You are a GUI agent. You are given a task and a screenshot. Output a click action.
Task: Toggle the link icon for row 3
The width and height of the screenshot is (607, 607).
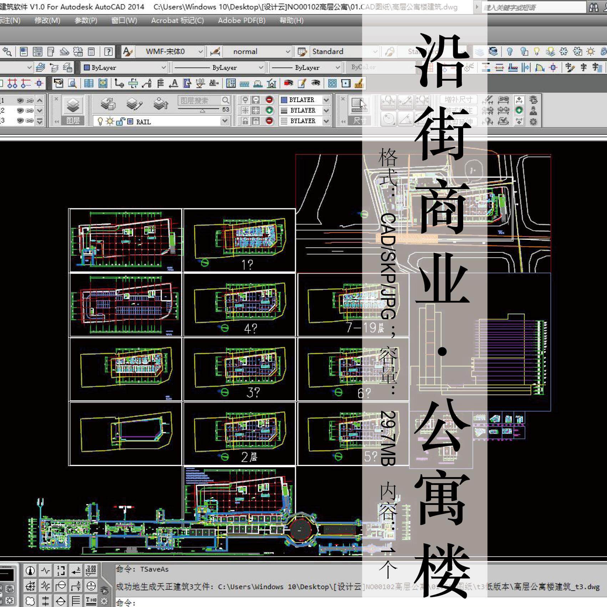30,121
